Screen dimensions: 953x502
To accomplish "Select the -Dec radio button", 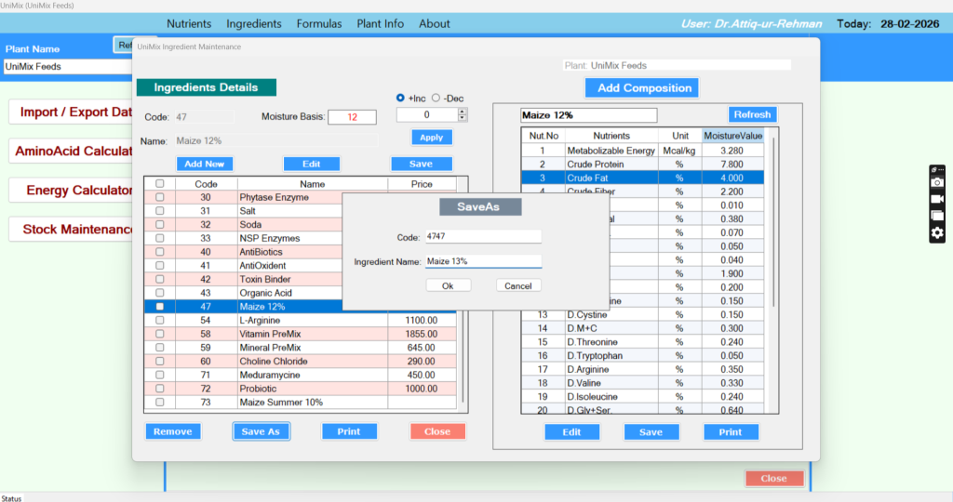I will click(436, 98).
